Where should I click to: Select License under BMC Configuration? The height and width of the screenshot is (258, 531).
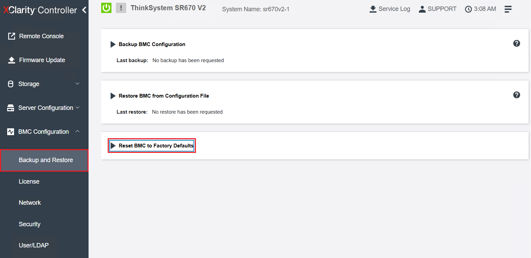point(29,182)
